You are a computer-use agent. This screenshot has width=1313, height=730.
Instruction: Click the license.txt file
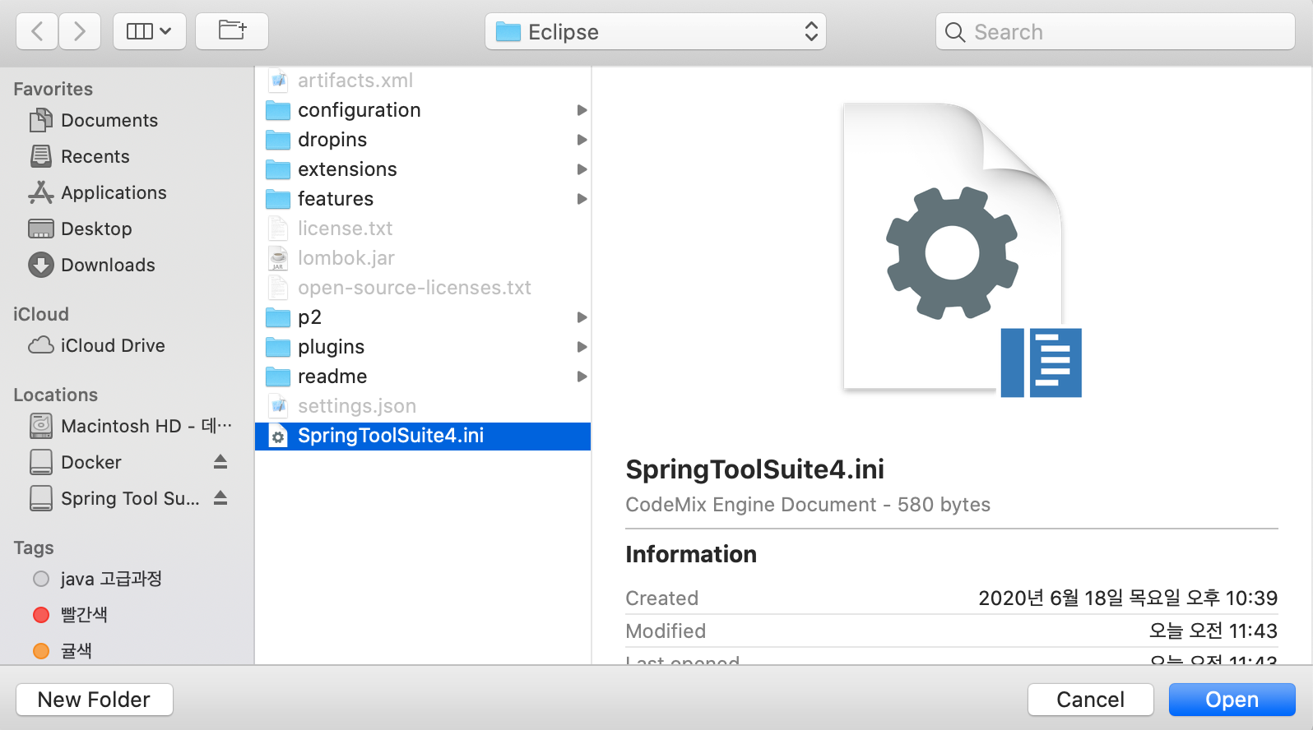pyautogui.click(x=423, y=229)
